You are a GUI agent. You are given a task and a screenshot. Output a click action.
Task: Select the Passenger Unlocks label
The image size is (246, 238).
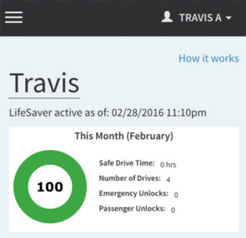132,209
